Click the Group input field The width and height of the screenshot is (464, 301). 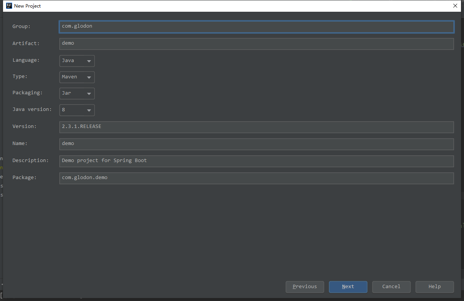click(256, 27)
